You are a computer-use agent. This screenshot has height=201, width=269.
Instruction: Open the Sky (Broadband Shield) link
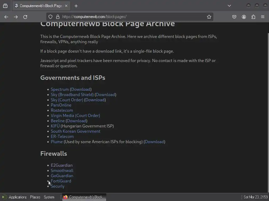coord(72,95)
